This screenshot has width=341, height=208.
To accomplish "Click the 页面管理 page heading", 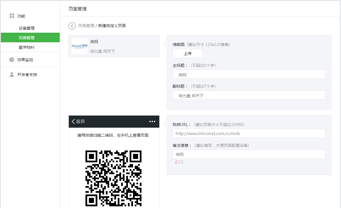I will (78, 9).
